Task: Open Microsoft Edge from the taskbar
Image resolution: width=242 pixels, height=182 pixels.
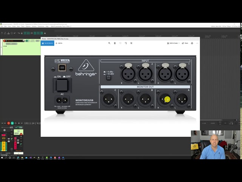Action: point(18,158)
